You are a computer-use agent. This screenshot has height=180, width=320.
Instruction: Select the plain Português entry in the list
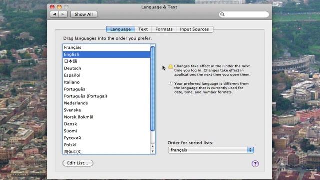(106, 89)
